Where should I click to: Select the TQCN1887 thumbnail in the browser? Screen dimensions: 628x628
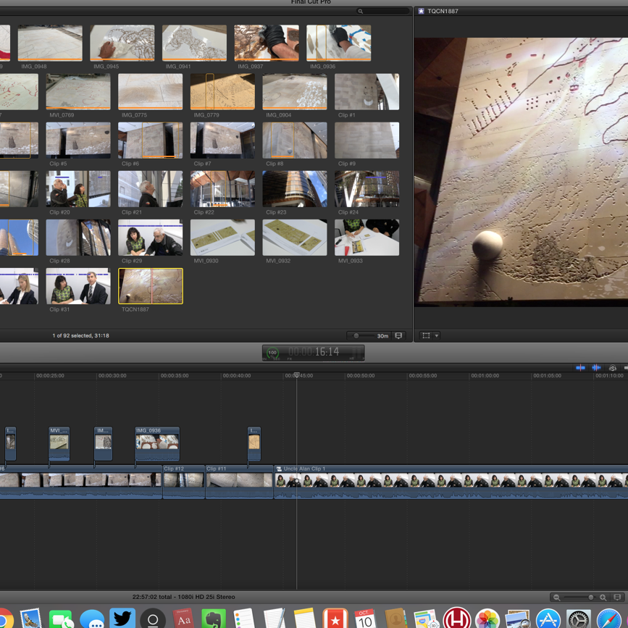151,286
